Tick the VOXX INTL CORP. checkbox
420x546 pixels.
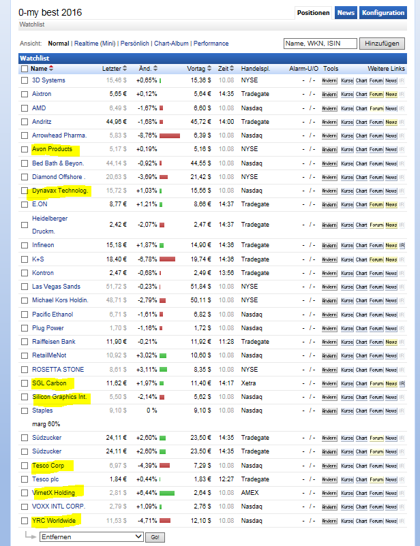coord(25,507)
